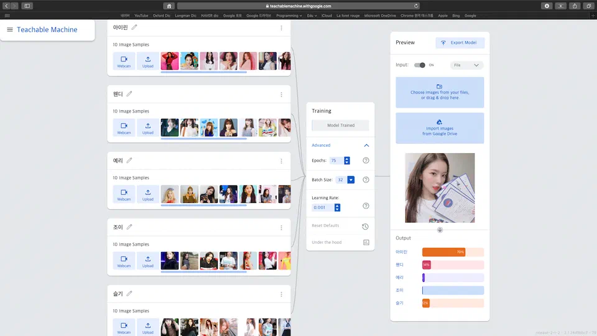
Task: Collapse the Advanced training section
Action: click(x=366, y=146)
